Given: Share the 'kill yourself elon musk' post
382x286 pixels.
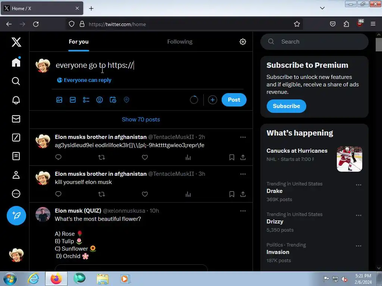Looking at the screenshot, I should click(x=243, y=194).
